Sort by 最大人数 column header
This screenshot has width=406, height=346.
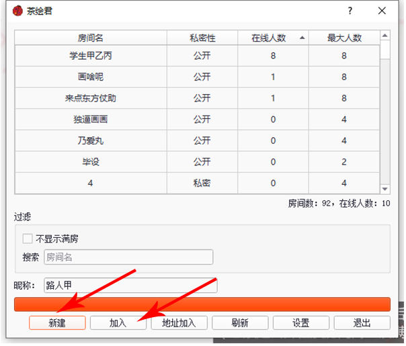coord(344,38)
